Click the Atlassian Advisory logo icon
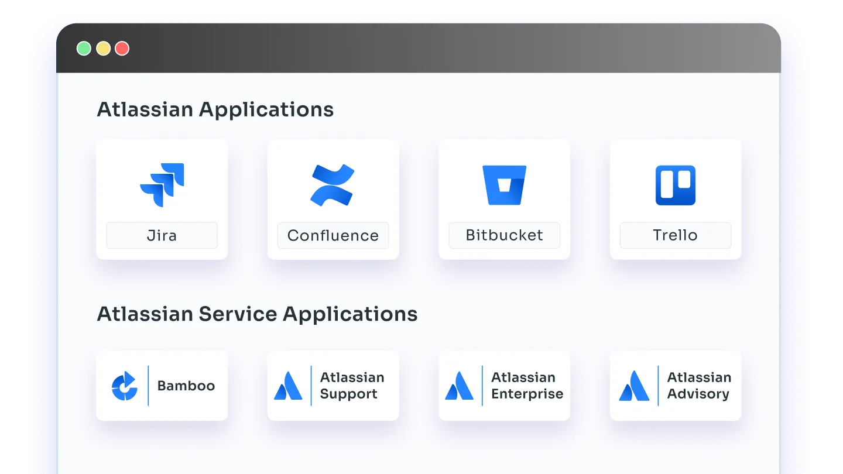Viewport: 843px width, 474px height. coord(634,386)
